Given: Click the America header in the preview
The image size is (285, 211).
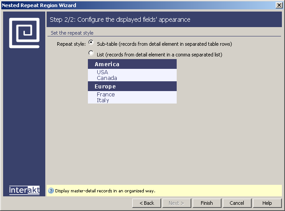Looking at the screenshot, I should (107, 64).
